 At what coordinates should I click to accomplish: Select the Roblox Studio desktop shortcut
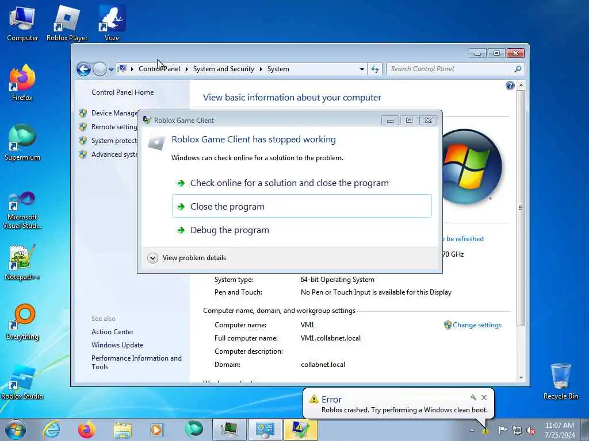point(22,381)
